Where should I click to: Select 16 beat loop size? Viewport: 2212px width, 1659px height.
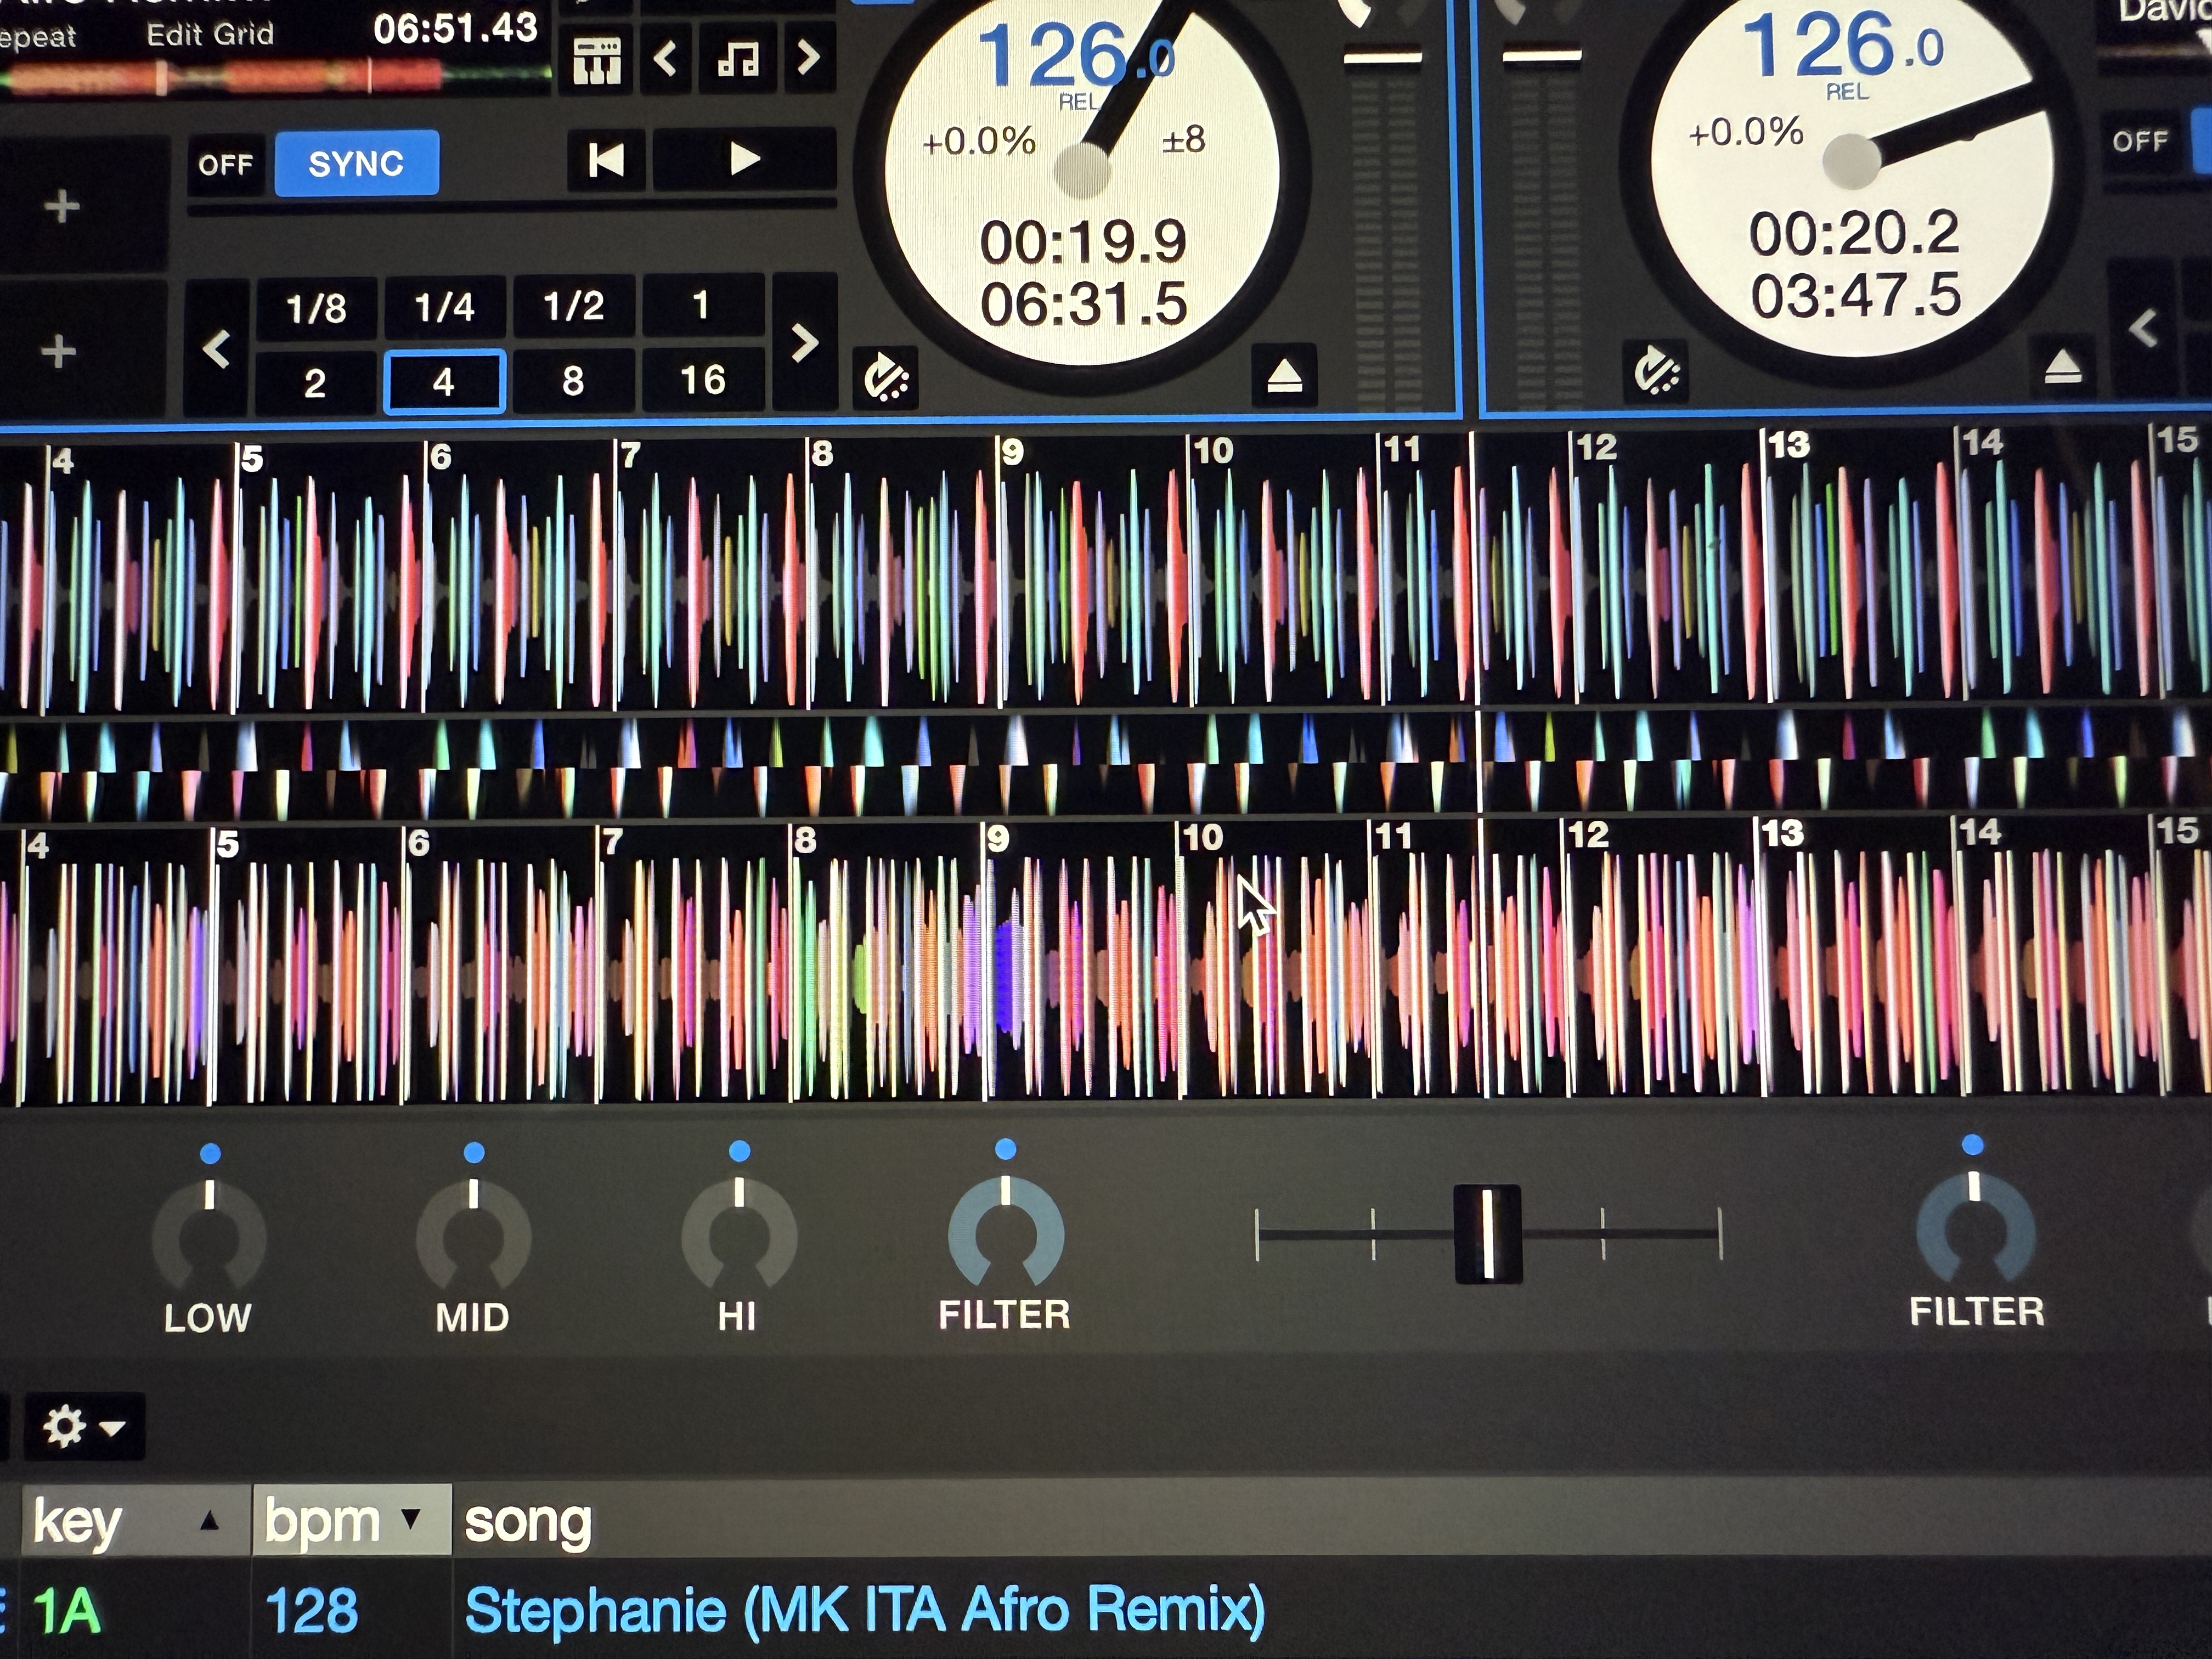click(703, 379)
